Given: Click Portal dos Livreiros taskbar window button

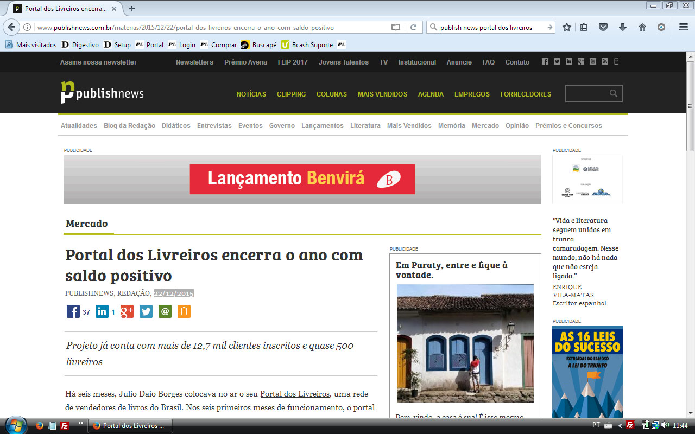Looking at the screenshot, I should point(130,426).
